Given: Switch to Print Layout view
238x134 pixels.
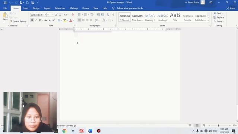Looking at the screenshot, I should tap(197, 125).
